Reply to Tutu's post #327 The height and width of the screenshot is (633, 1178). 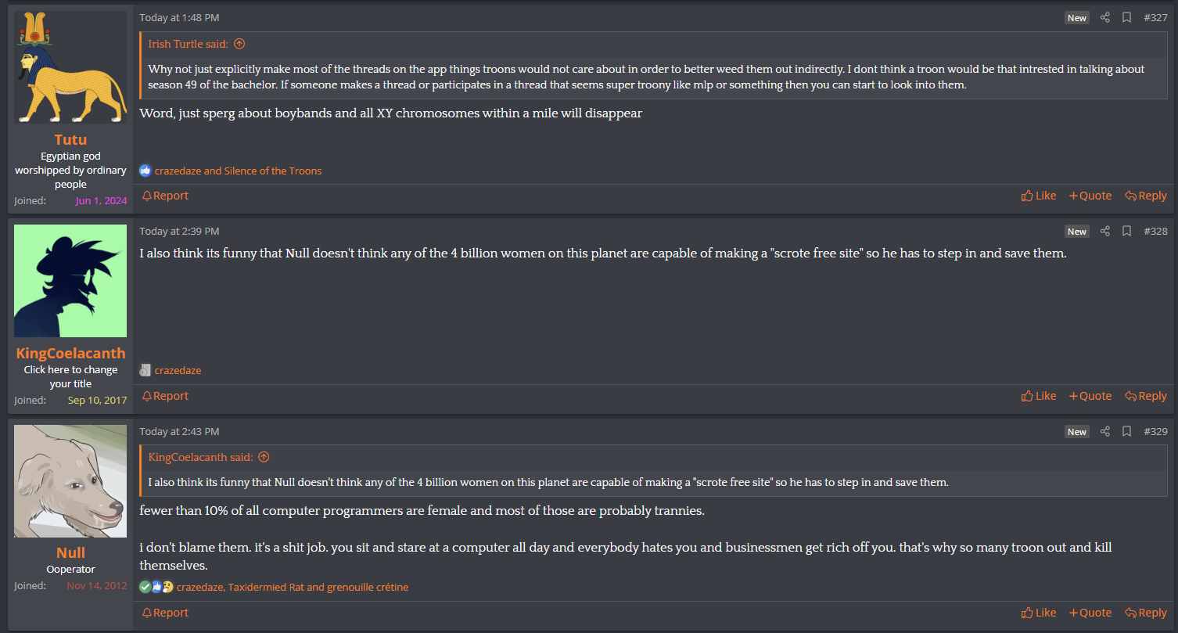pyautogui.click(x=1145, y=196)
